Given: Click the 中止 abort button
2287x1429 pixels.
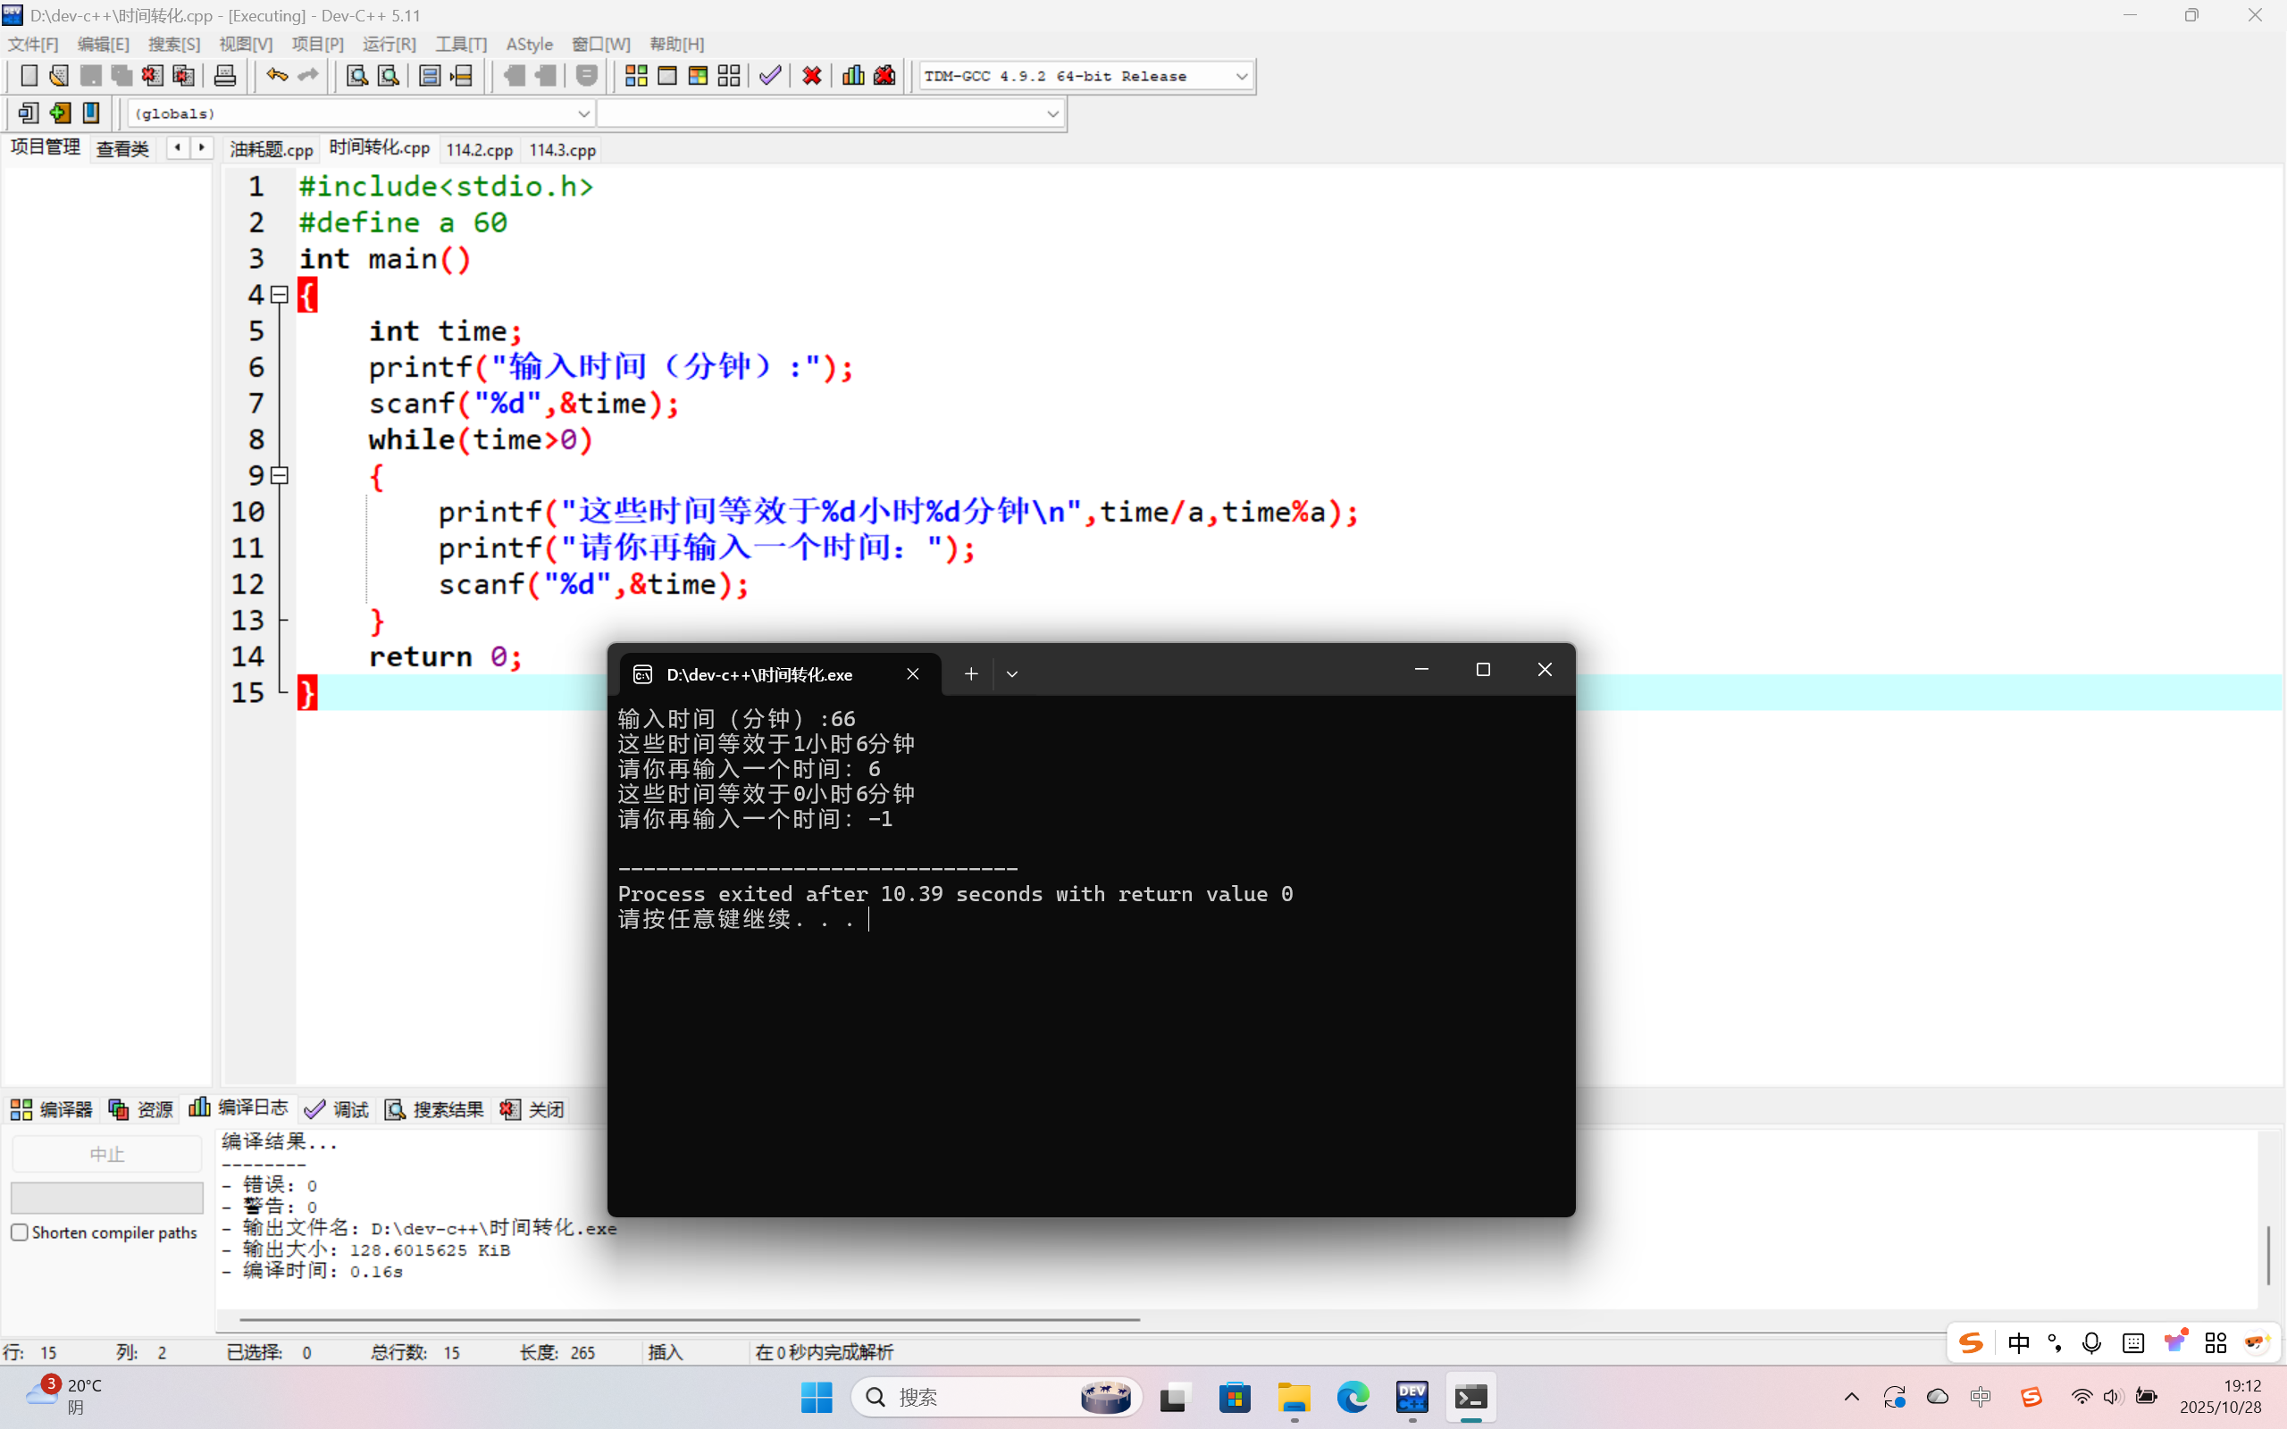Looking at the screenshot, I should coord(107,1154).
